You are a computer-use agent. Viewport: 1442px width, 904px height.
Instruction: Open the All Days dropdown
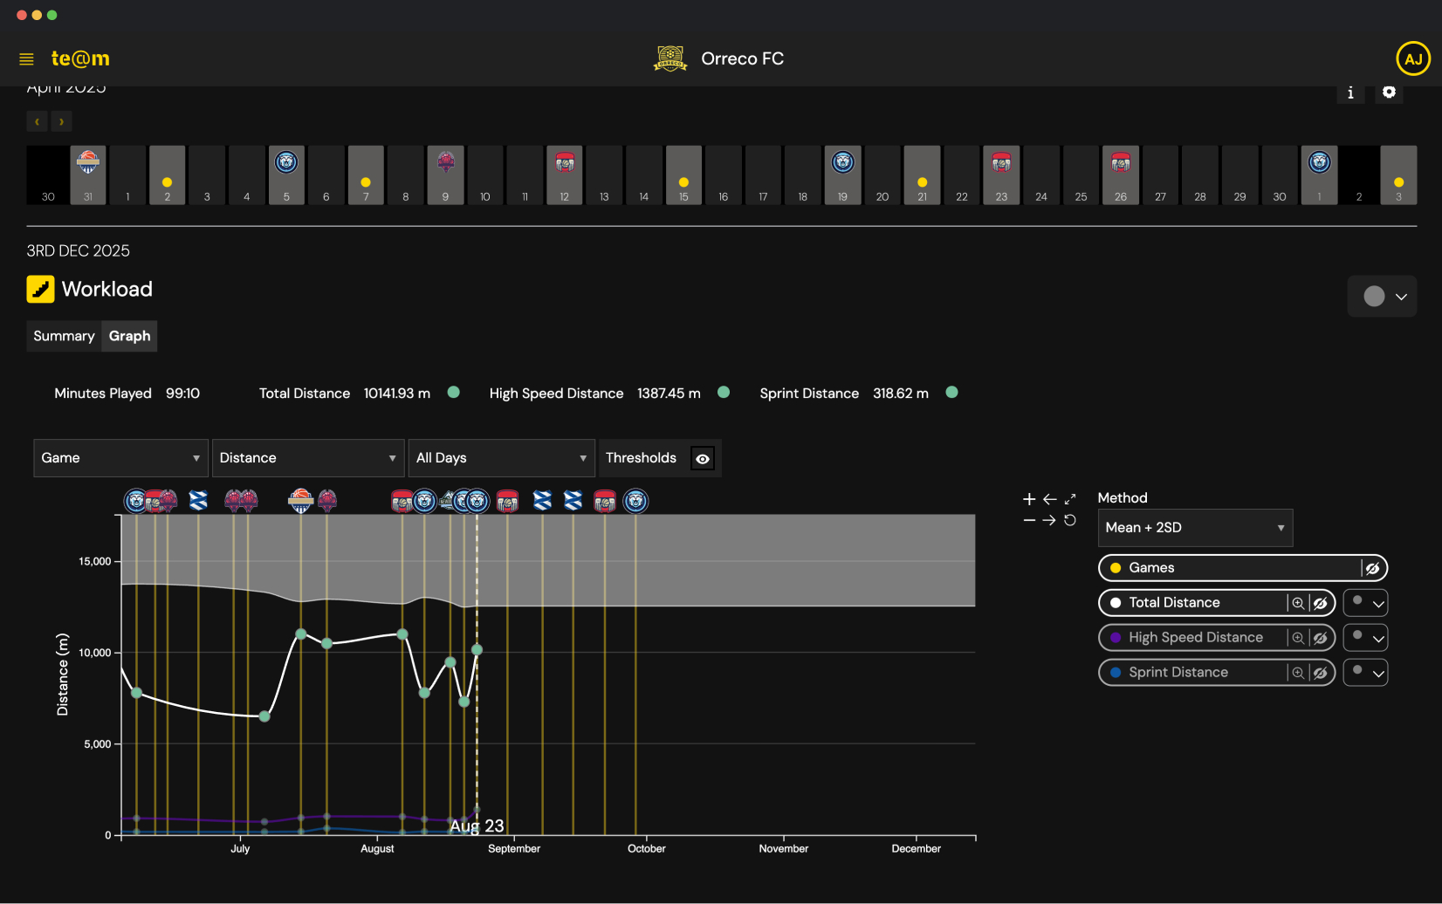501,457
